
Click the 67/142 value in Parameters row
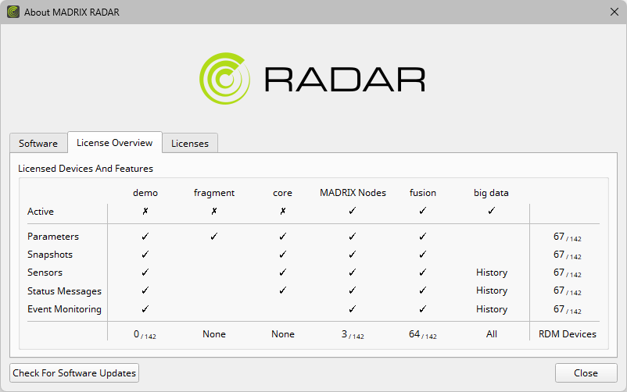pyautogui.click(x=568, y=237)
